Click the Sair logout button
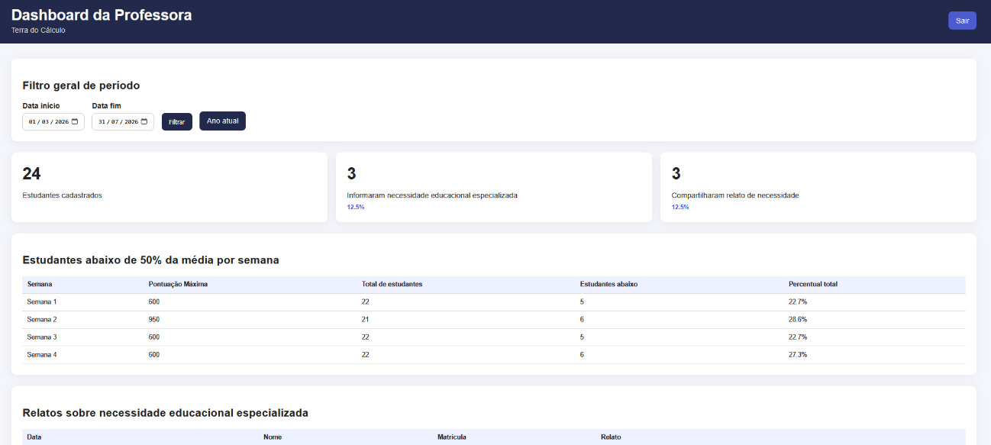 tap(962, 21)
